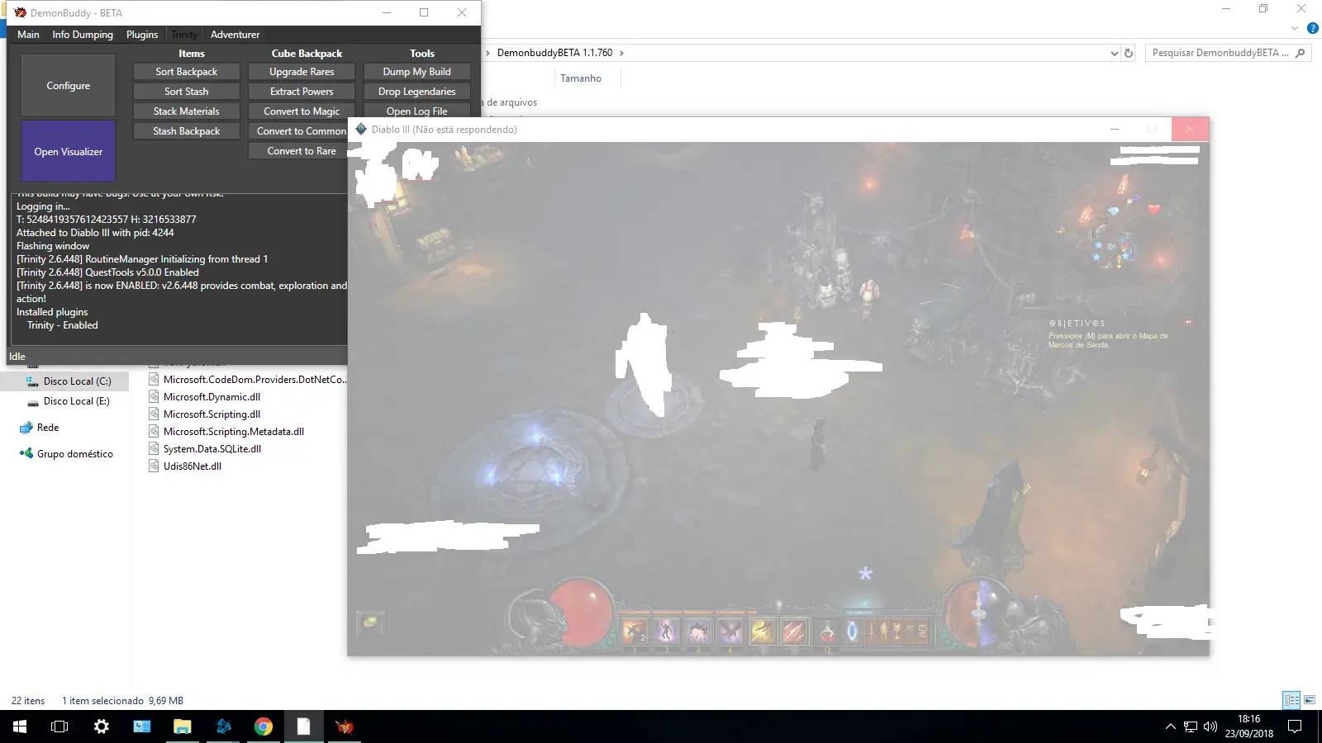Click the Upgrade Rares button
The image size is (1322, 743).
tap(302, 72)
